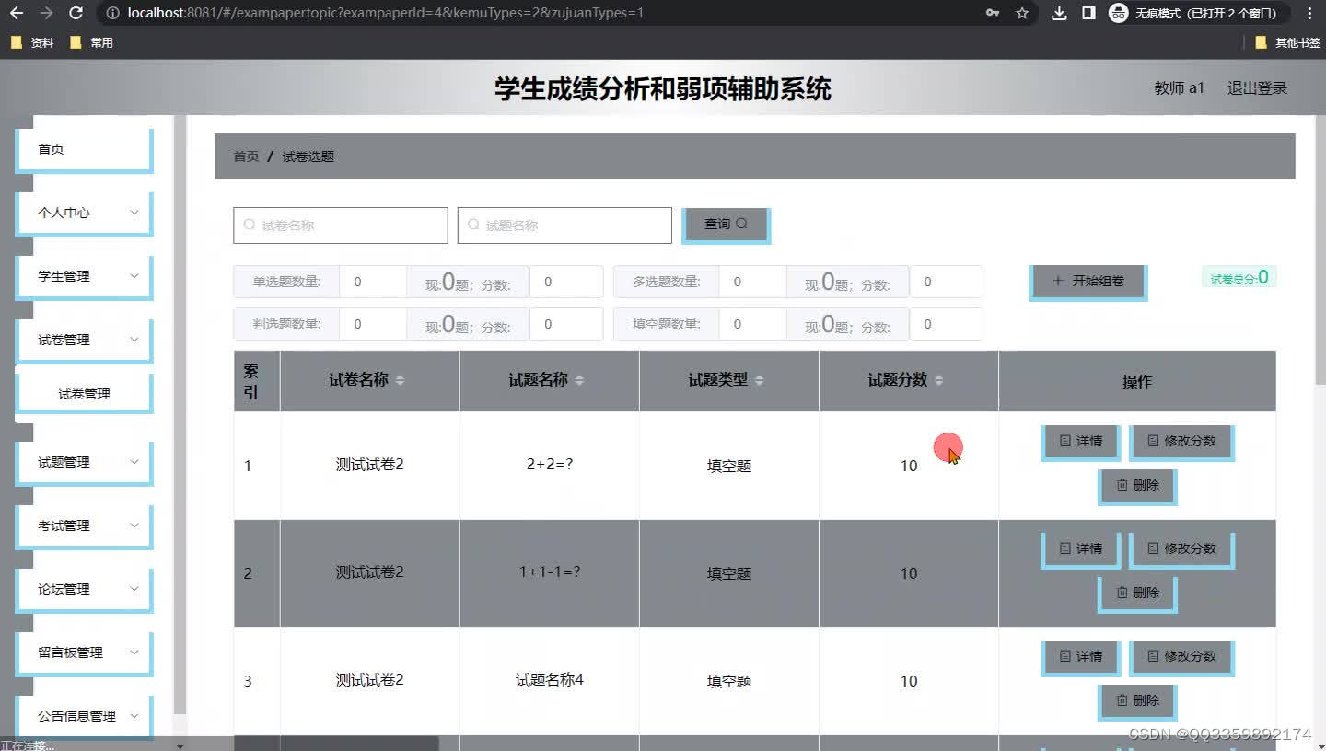Expand 学生管理 sidebar menu
The image size is (1326, 751).
84,277
